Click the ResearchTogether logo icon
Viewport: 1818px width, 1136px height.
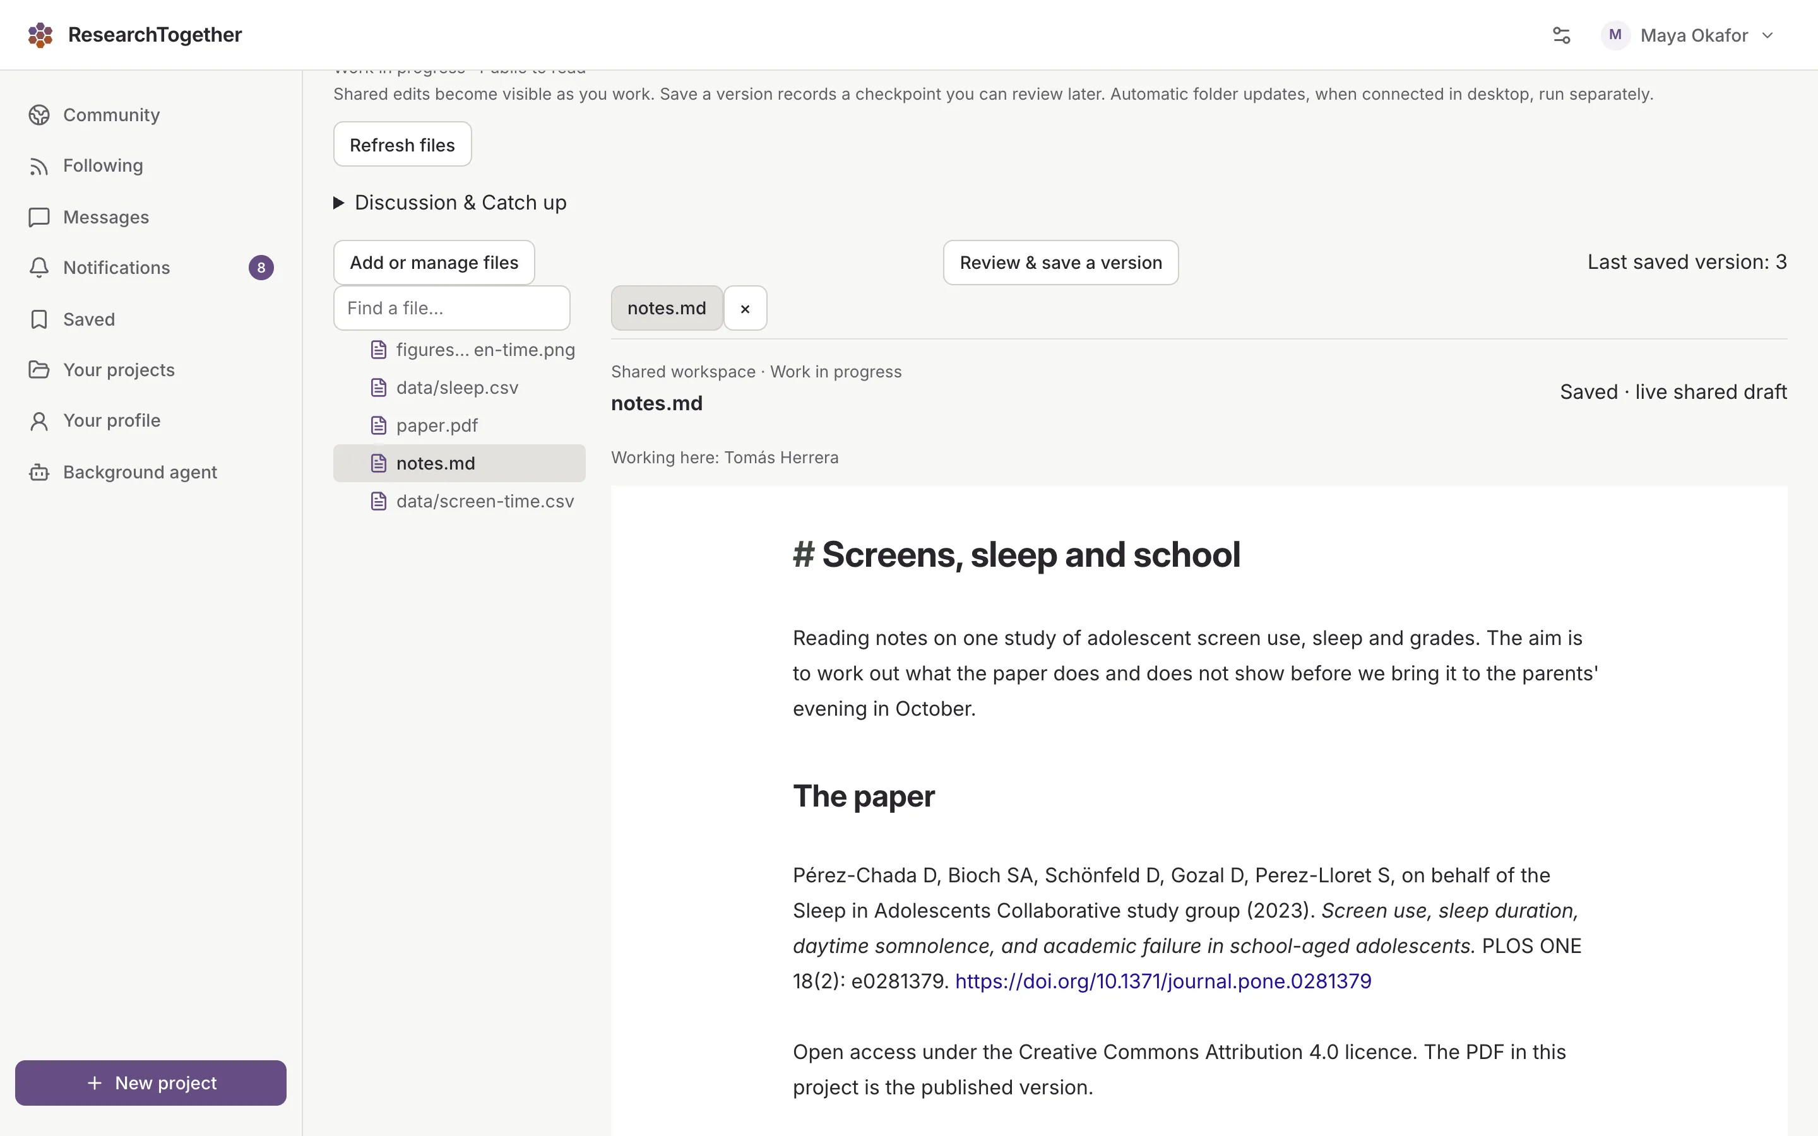[40, 35]
